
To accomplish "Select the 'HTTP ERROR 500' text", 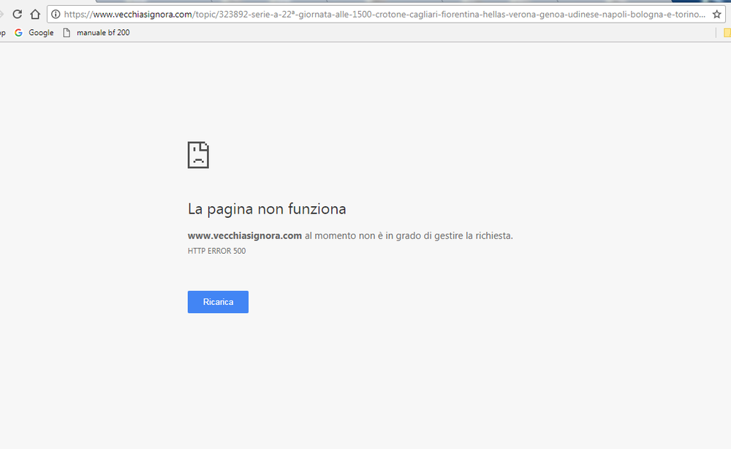I will click(217, 251).
